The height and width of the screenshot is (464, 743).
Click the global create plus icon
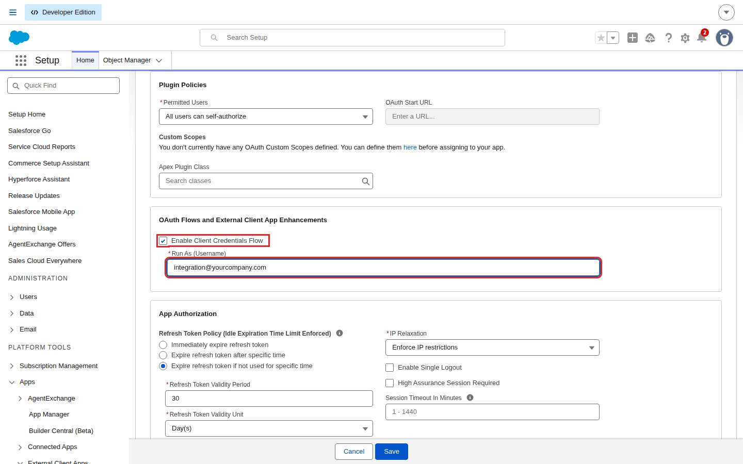[x=633, y=38]
